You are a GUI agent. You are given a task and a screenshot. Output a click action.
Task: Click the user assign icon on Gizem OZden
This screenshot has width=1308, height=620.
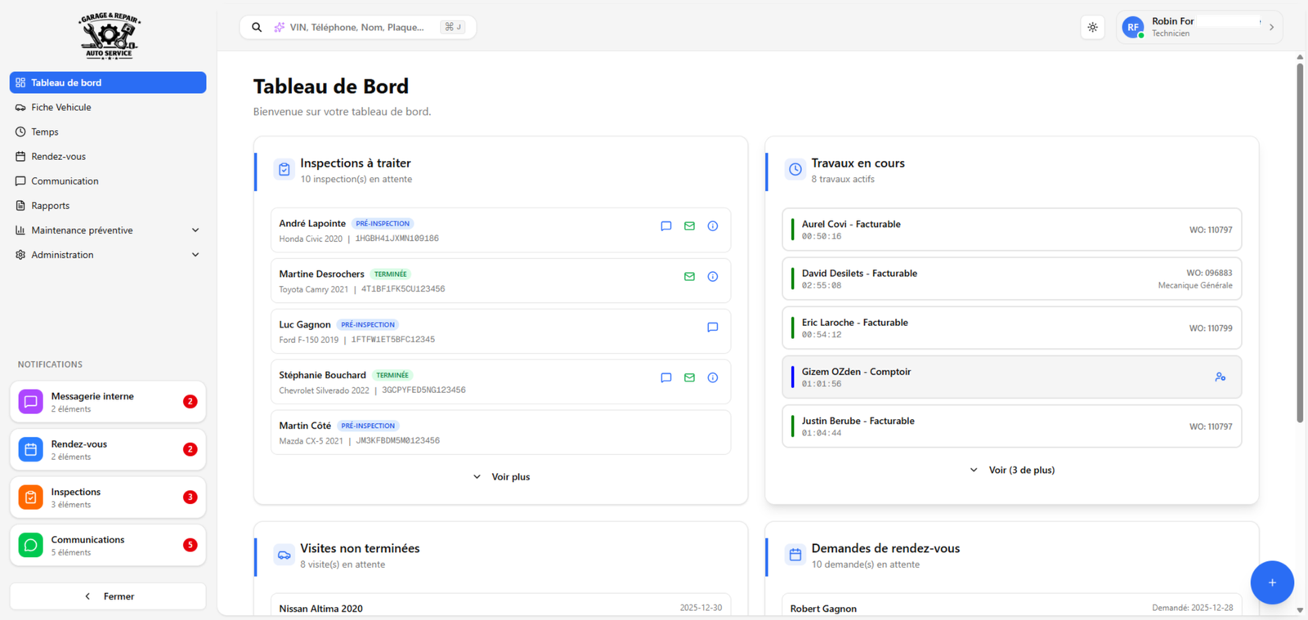point(1220,377)
